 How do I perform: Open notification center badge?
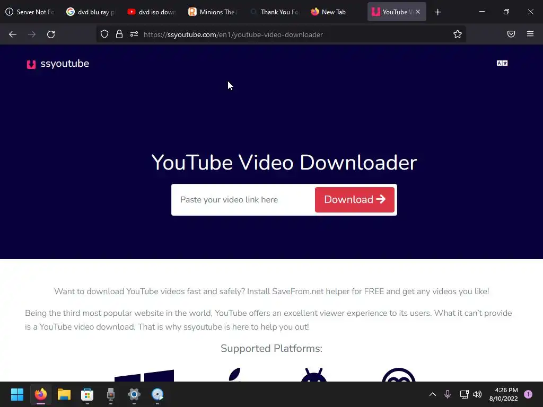click(x=528, y=394)
